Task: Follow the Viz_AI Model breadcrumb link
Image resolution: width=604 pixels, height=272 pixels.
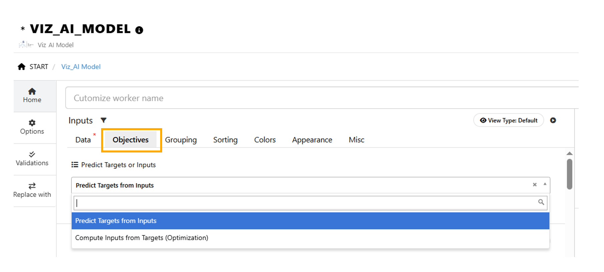Action: (x=81, y=67)
